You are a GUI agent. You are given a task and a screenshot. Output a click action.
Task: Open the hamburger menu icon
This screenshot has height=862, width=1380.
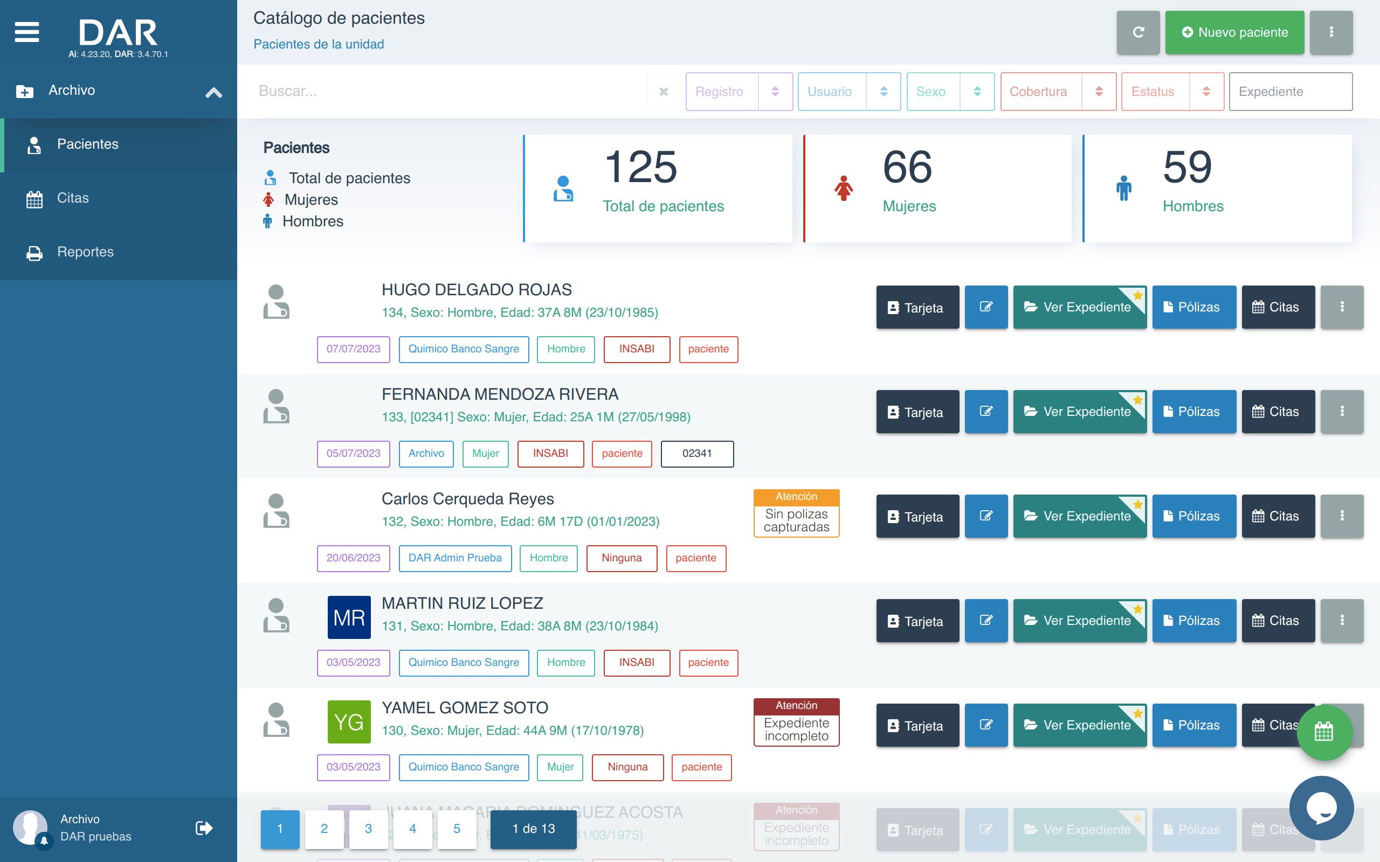point(27,32)
